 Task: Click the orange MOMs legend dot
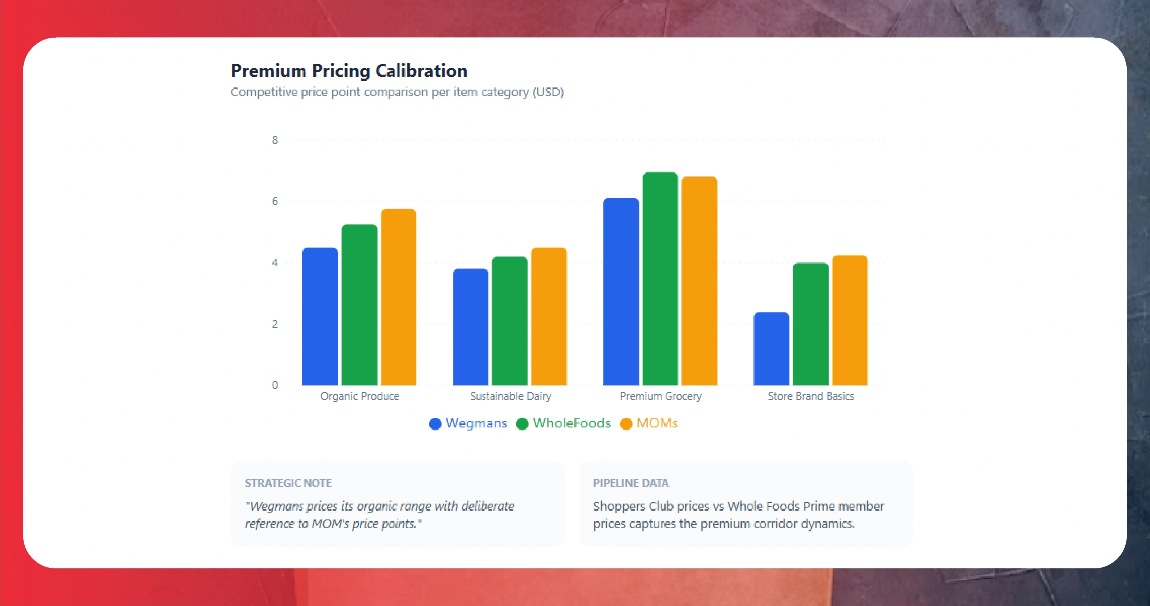626,424
